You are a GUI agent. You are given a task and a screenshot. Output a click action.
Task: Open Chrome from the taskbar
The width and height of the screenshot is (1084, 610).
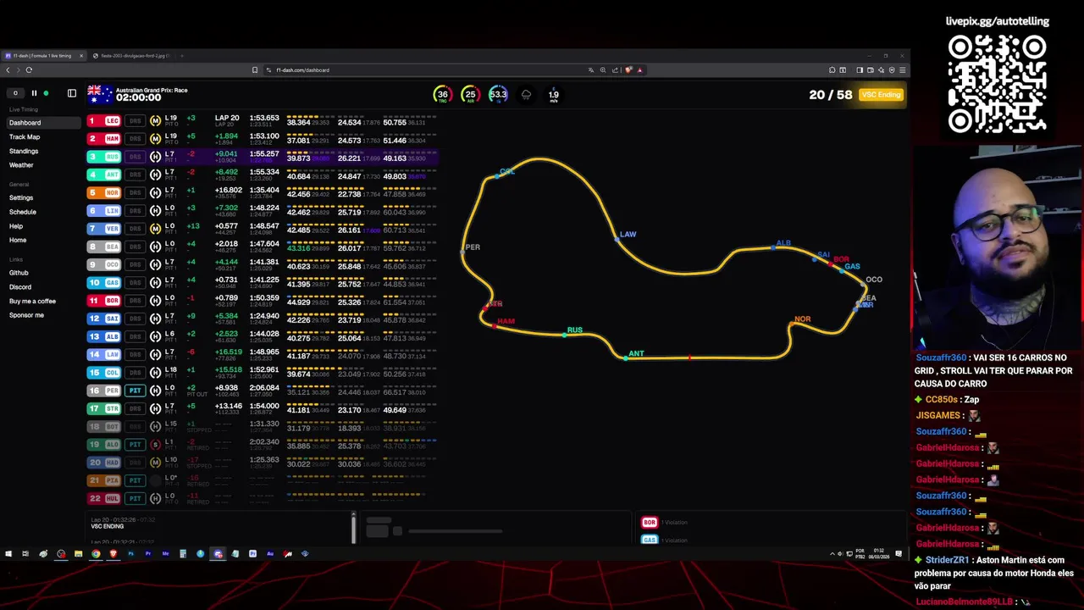96,554
